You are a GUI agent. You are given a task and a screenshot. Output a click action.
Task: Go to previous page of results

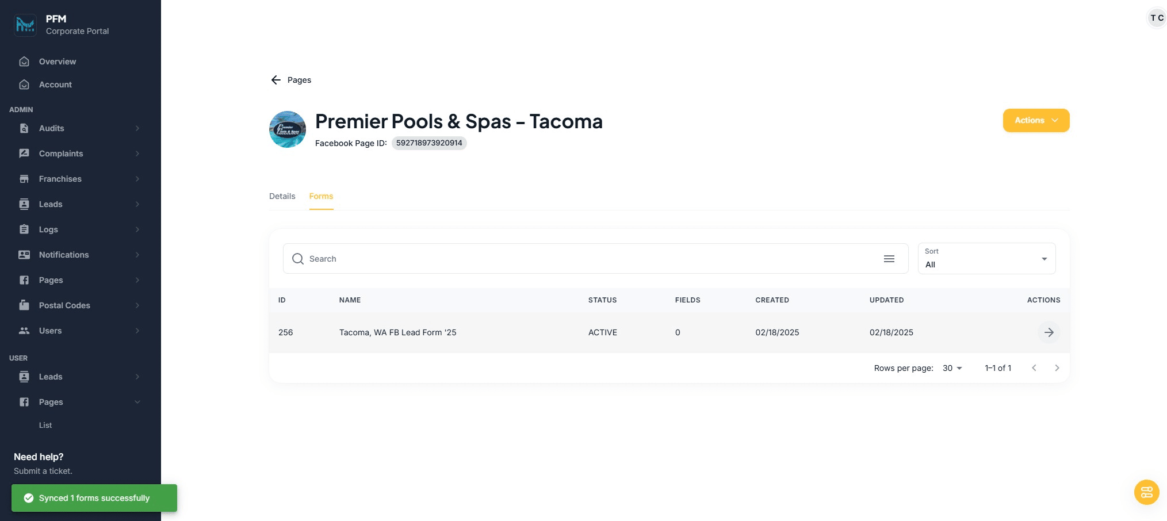point(1034,368)
